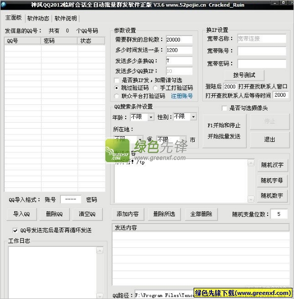This screenshot has width=294, height=299.
Task: Select the 跳过验证码 radio button
Action: coord(117,88)
